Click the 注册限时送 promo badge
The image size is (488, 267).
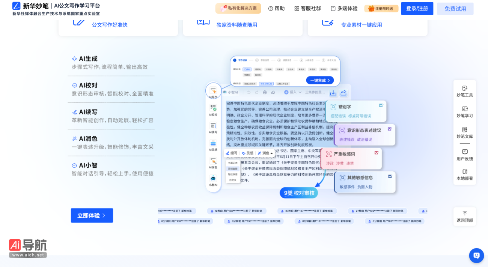tap(381, 8)
